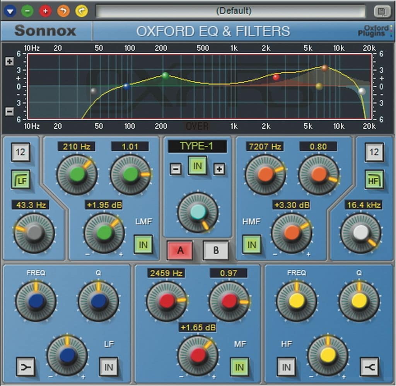Click the orange undo arrow button
396x386 pixels.
tap(63, 11)
